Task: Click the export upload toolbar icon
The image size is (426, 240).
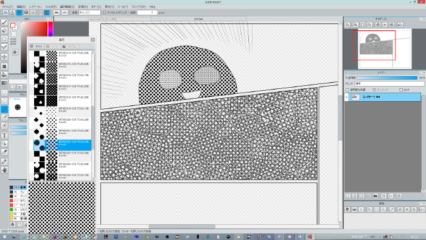Action: 12,13
